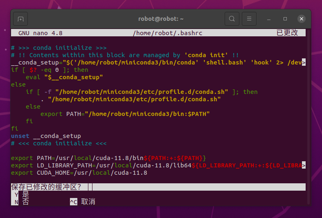The height and width of the screenshot is (218, 322).
Task: Click the export CUDA_HOME line
Action: [x=79, y=173]
